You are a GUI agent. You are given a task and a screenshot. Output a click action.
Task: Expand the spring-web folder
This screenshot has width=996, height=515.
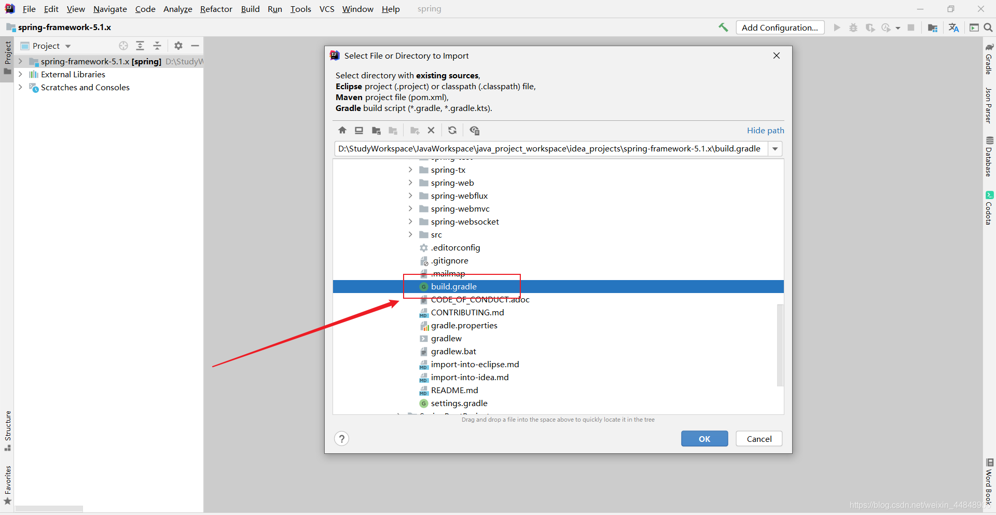[410, 183]
